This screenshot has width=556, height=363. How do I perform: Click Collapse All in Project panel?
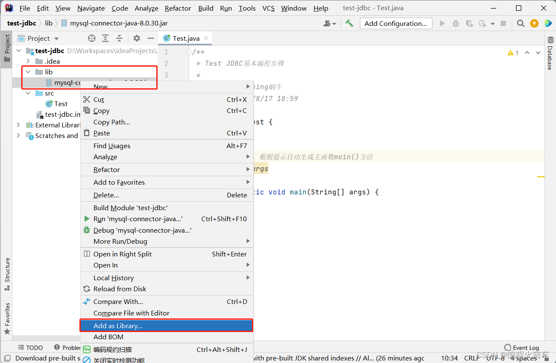[x=119, y=38]
